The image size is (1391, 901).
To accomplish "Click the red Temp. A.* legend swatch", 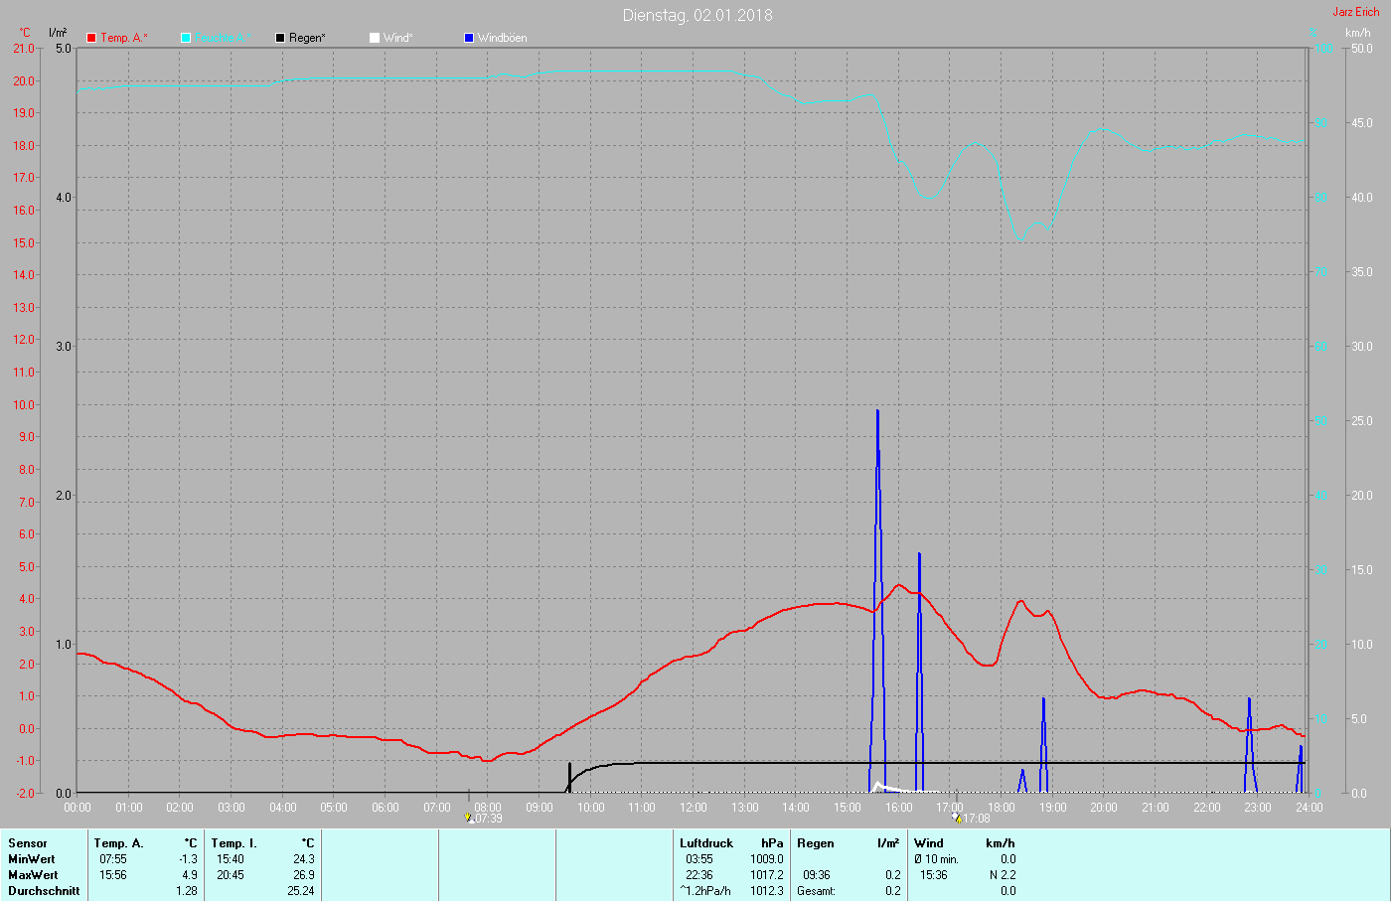I will pos(91,38).
